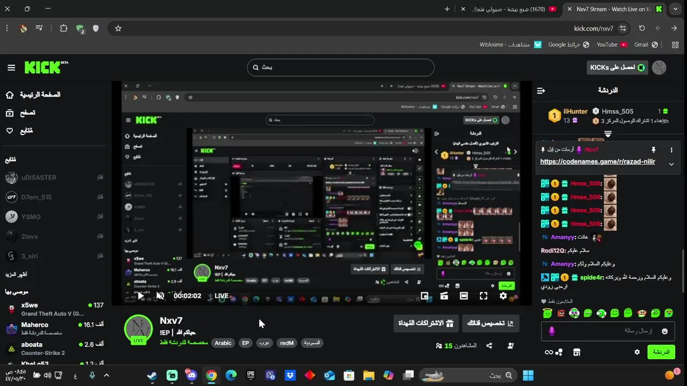Share the stream via share icon

(489, 346)
